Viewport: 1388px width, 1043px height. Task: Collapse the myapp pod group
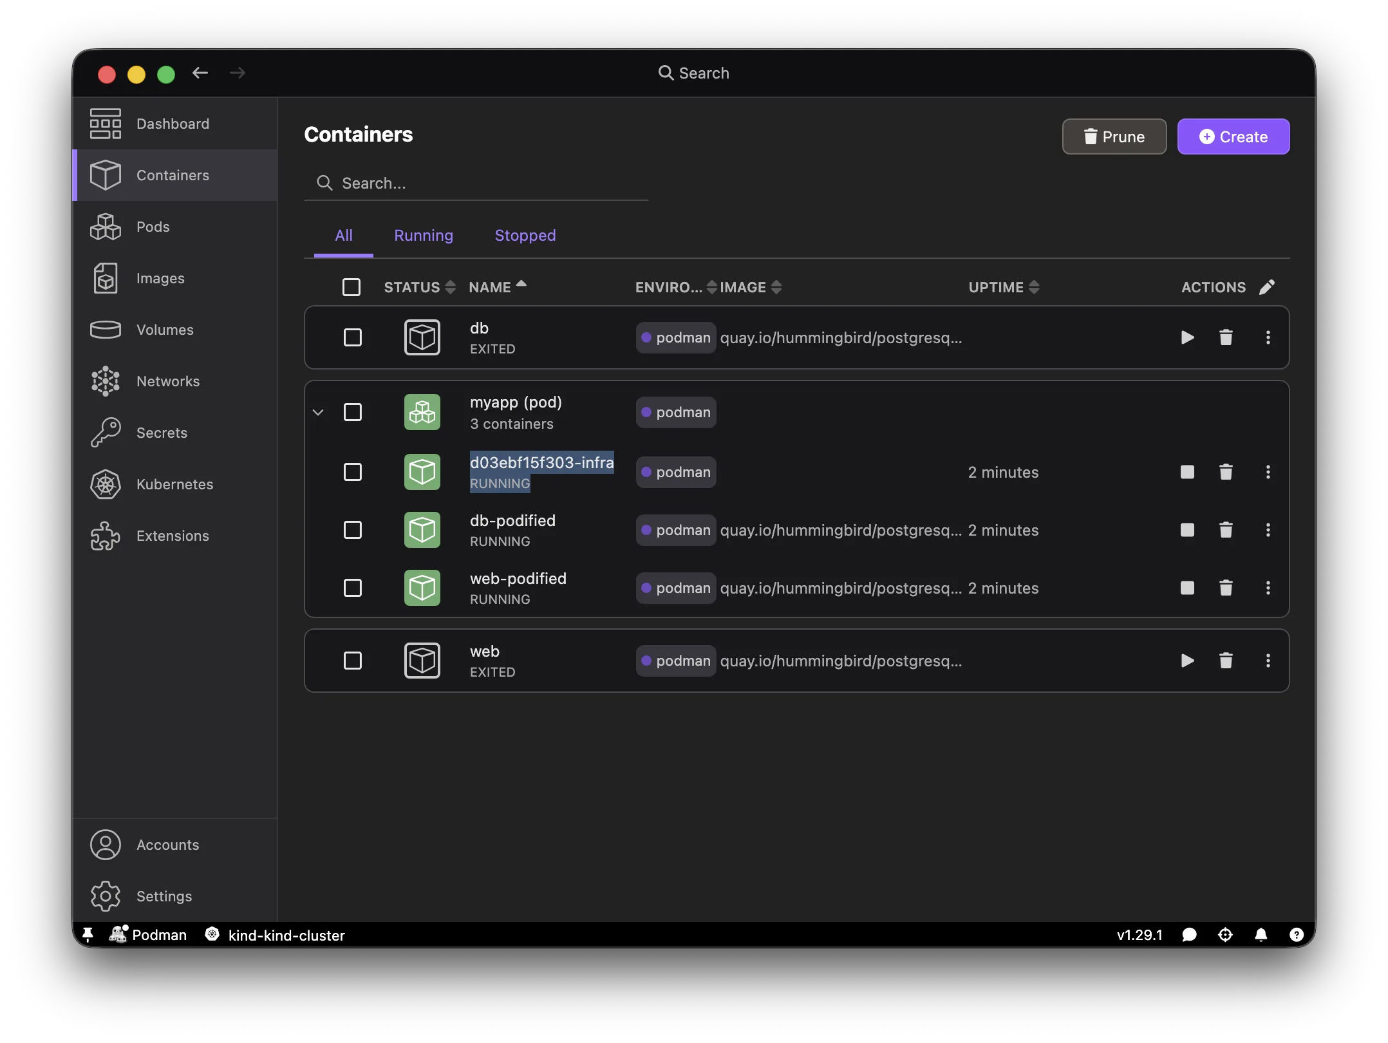[318, 412]
